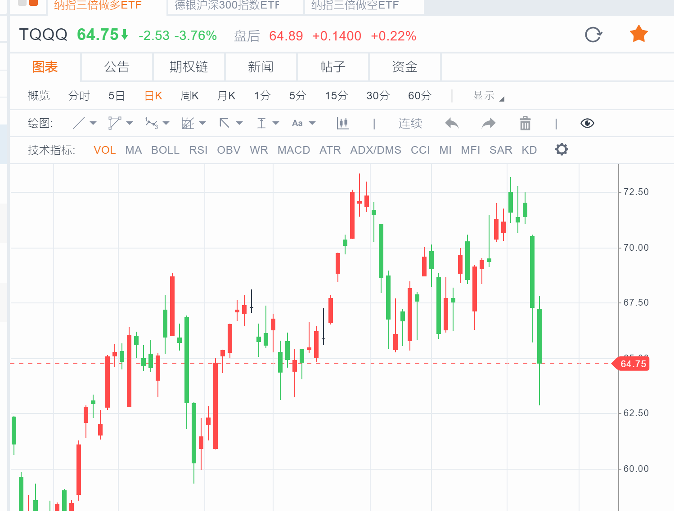Enable the MACD indicator
Image resolution: width=674 pixels, height=511 pixels.
point(293,150)
